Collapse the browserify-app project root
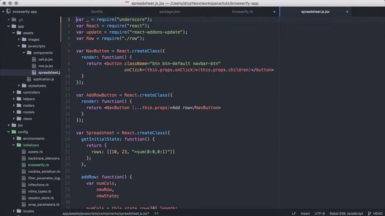 [x=4, y=11]
